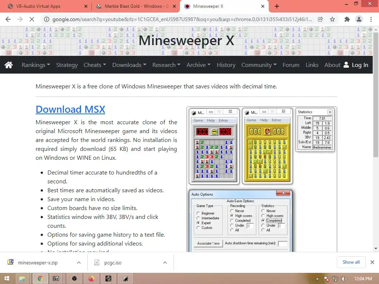Click the user icon beside Log In
The height and width of the screenshot is (284, 379).
pos(346,65)
